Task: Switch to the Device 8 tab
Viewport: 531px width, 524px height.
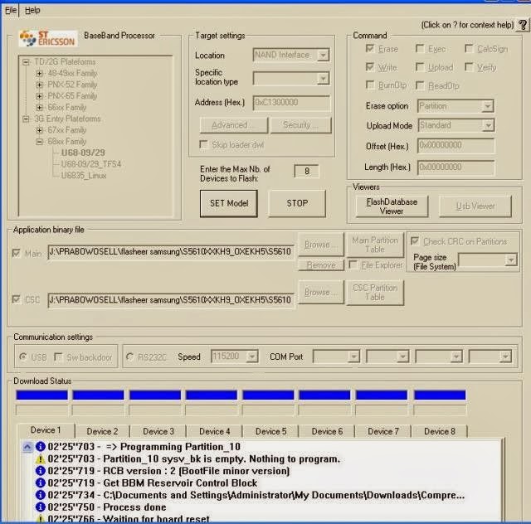Action: click(x=440, y=431)
